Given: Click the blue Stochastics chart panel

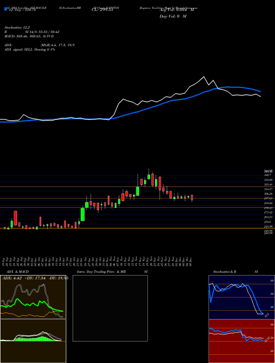Looking at the screenshot, I should [x=241, y=297].
